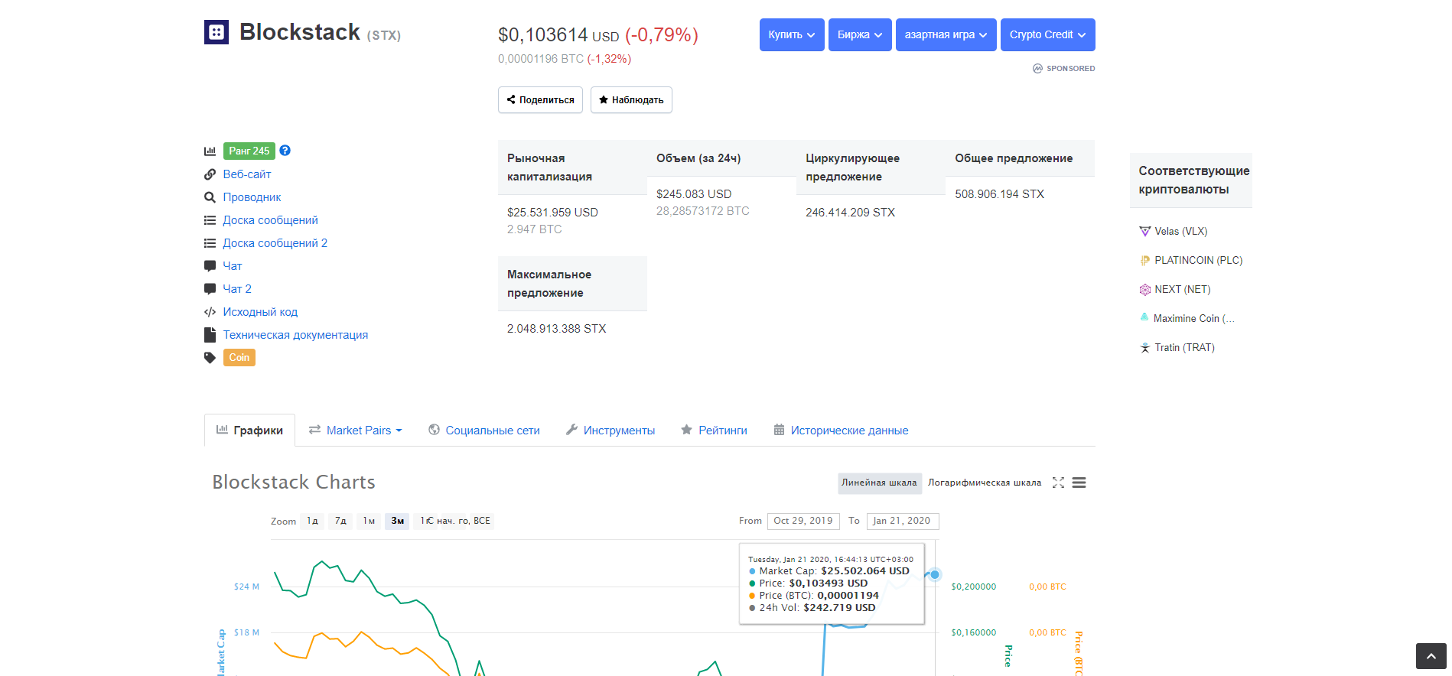Switch to the Графики tab
This screenshot has height=676, width=1452.
[x=249, y=431]
